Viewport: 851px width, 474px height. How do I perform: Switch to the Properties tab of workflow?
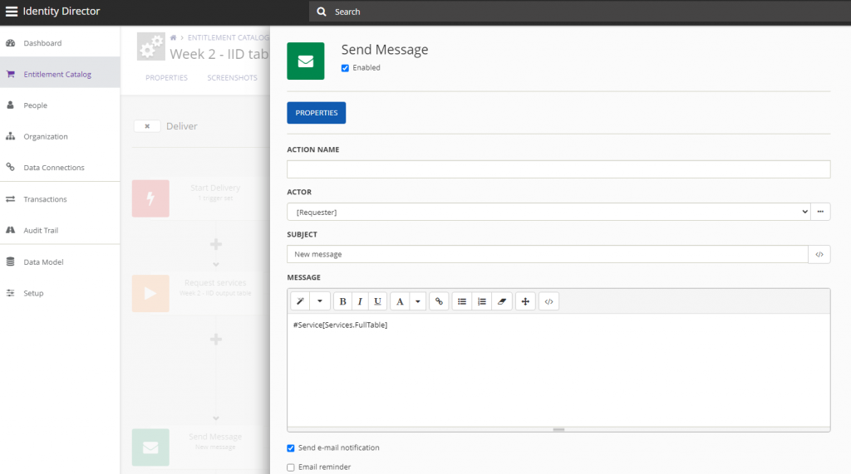[x=166, y=77]
